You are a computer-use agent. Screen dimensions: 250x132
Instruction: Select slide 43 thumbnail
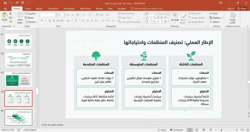pyautogui.click(x=18, y=79)
